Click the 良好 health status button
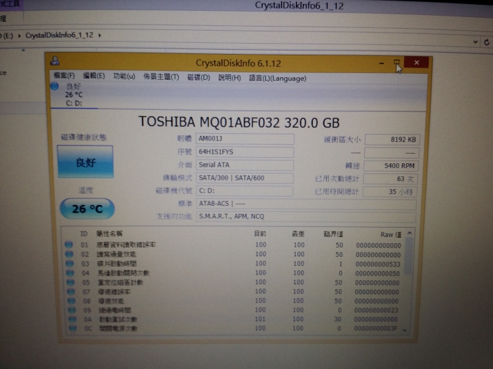The height and width of the screenshot is (369, 493). coord(86,162)
